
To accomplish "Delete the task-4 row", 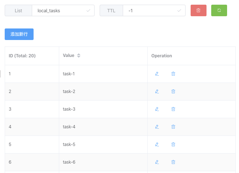I will [173, 127].
